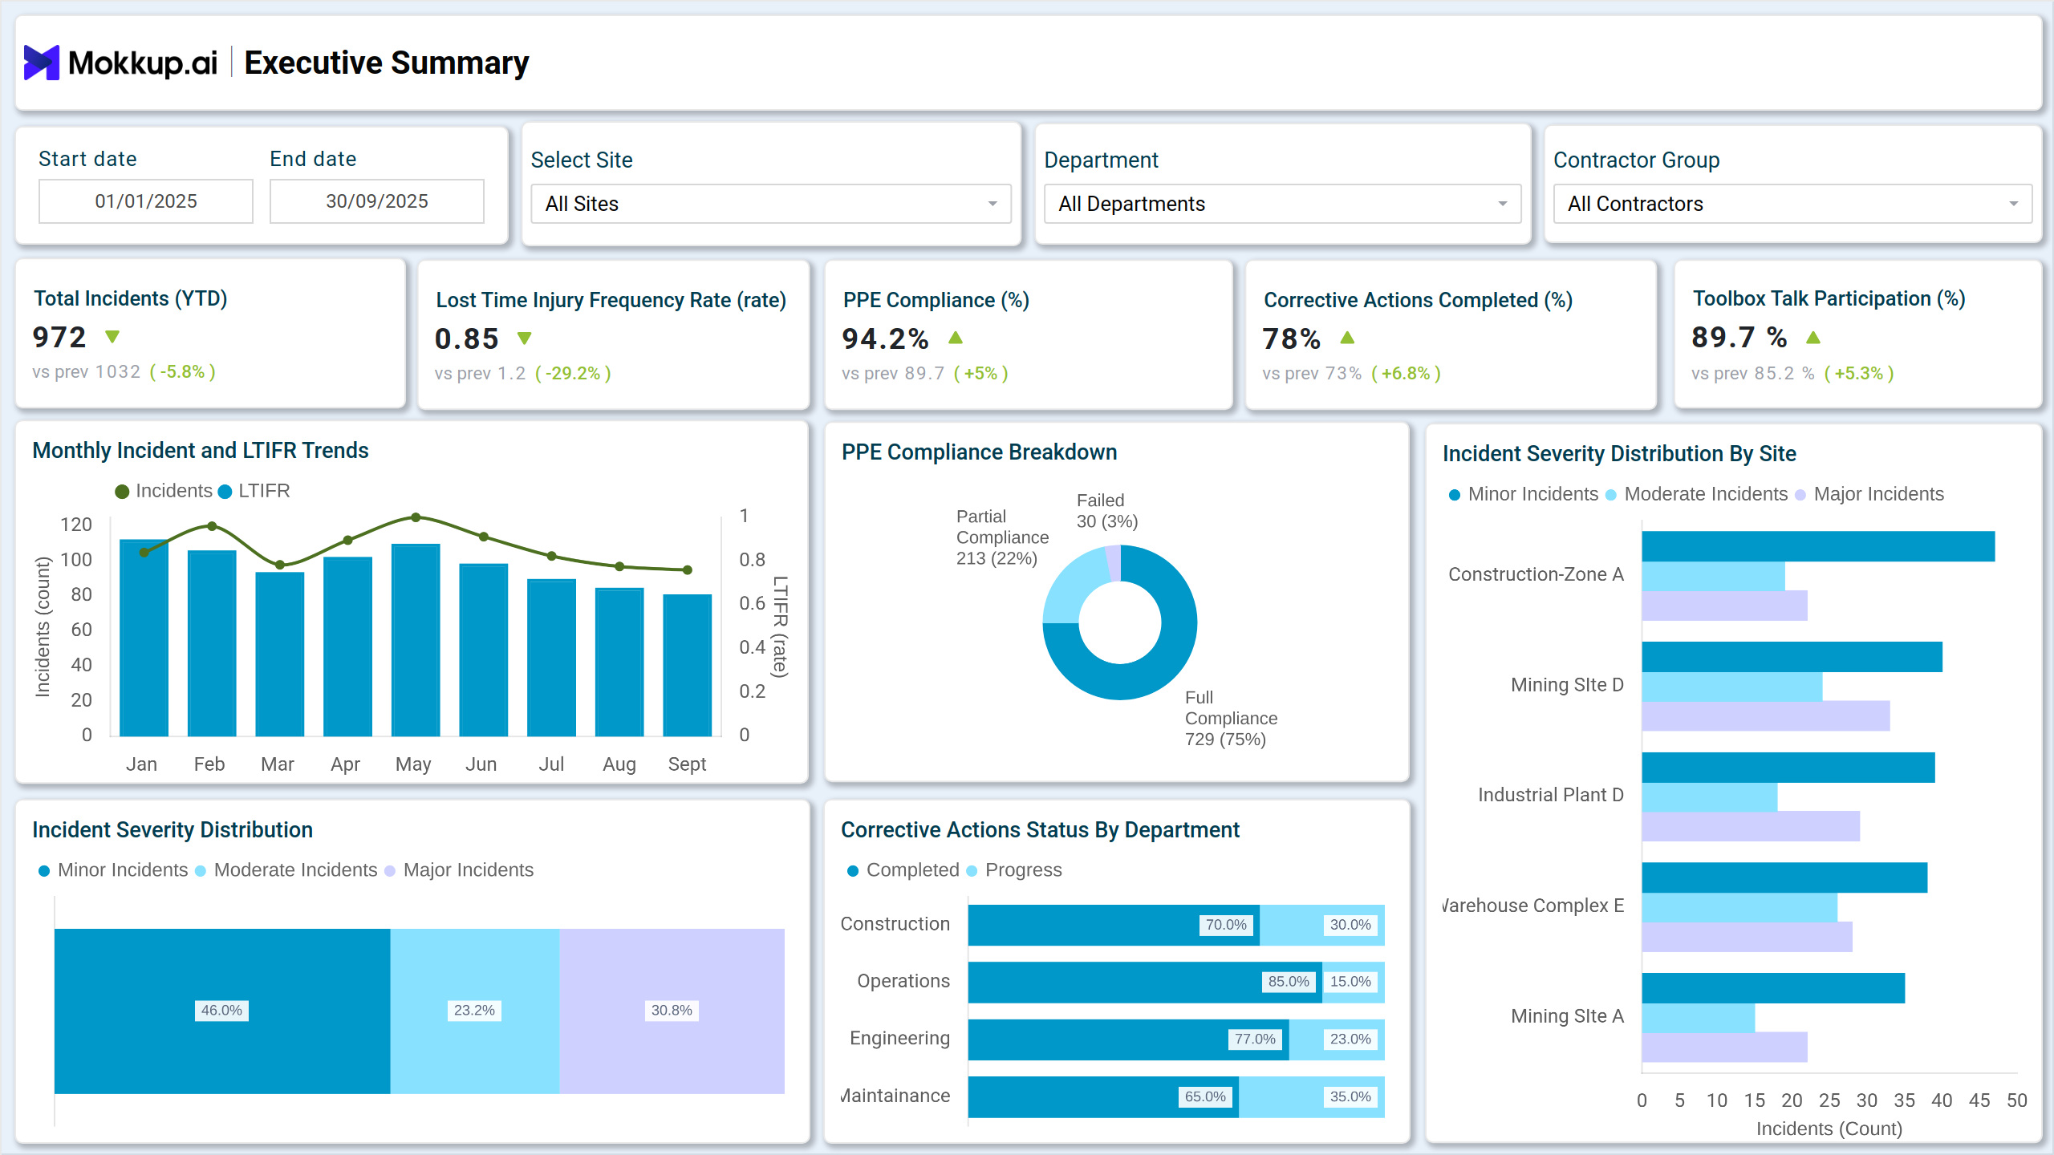This screenshot has height=1155, width=2054.
Task: Open the Select Site dropdown
Action: point(770,204)
